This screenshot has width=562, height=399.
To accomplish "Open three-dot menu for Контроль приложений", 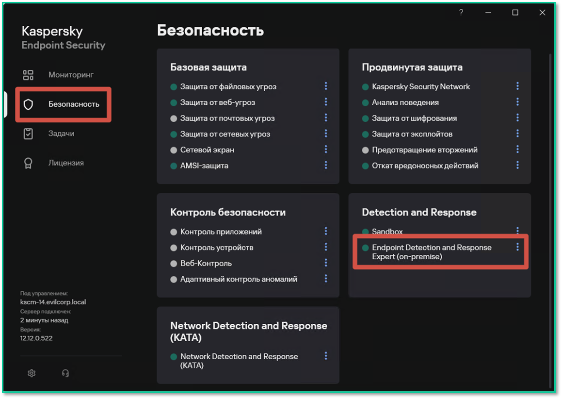I will (326, 231).
